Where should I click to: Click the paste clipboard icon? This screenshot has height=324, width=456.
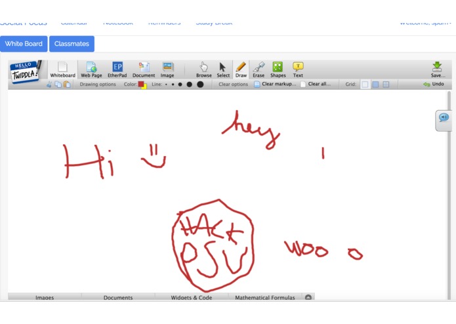tap(67, 84)
